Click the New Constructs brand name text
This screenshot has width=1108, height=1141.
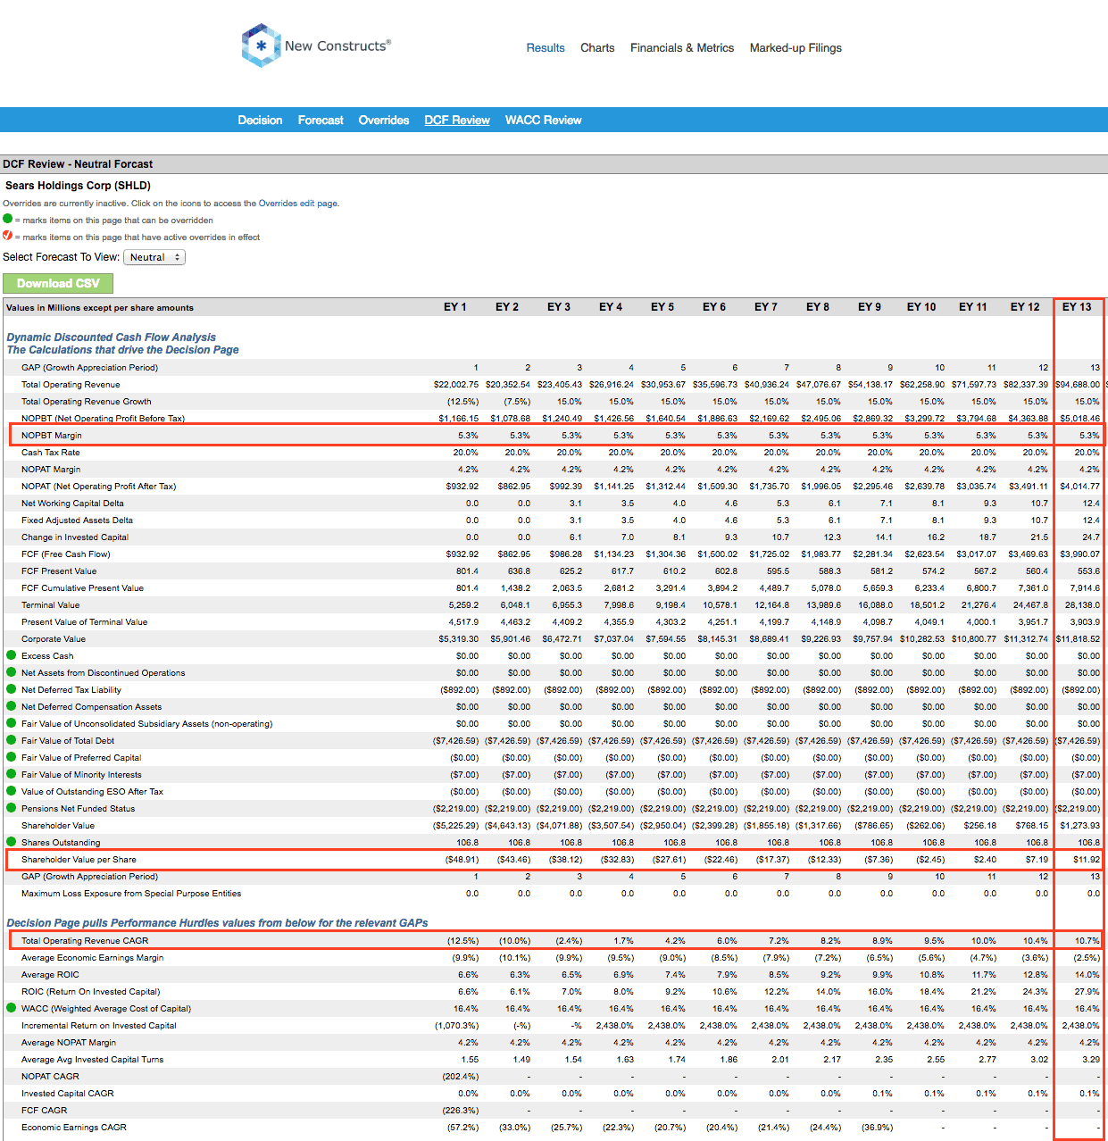pyautogui.click(x=337, y=46)
